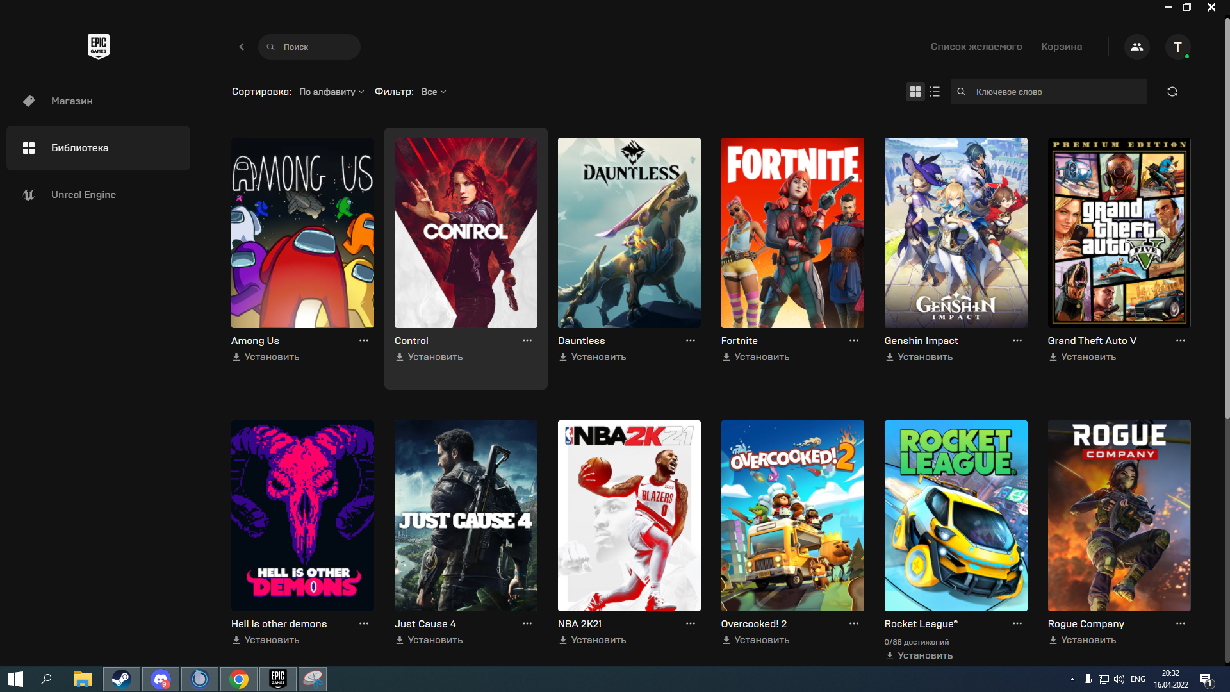Click 0/88 достижений under Rocket League

point(917,642)
